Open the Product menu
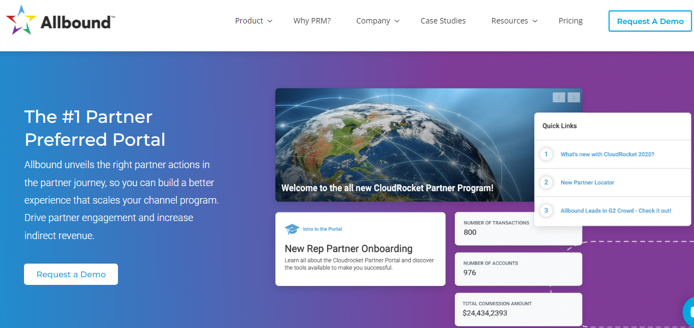The height and width of the screenshot is (328, 694). point(249,21)
